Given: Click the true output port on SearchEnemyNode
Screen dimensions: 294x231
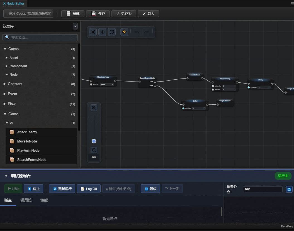Looking at the screenshot, I should click(x=155, y=82).
